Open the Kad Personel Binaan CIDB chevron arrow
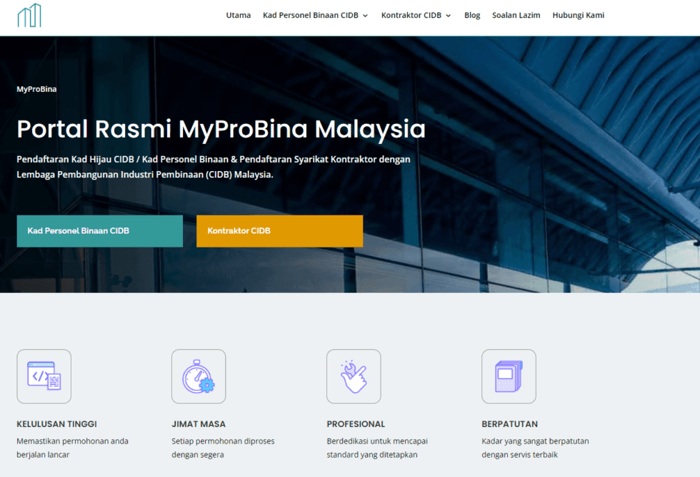This screenshot has width=700, height=477. [365, 15]
